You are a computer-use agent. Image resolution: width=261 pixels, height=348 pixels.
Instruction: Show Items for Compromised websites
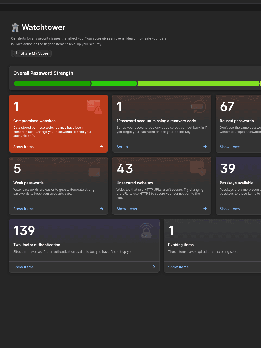click(x=24, y=147)
